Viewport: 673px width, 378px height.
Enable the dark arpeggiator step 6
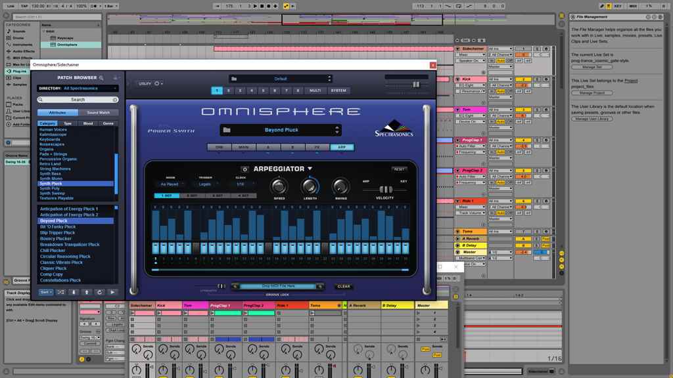(196, 248)
